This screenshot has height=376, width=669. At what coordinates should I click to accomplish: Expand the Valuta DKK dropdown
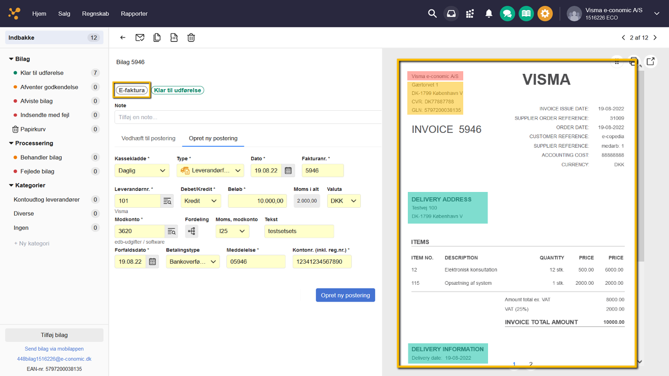click(x=343, y=201)
